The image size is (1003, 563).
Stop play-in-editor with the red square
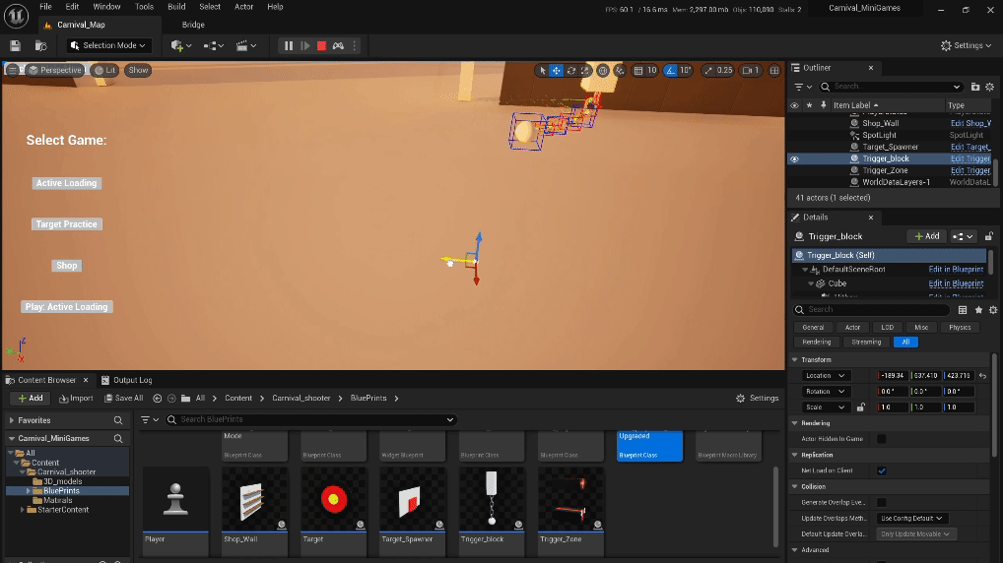pyautogui.click(x=321, y=45)
